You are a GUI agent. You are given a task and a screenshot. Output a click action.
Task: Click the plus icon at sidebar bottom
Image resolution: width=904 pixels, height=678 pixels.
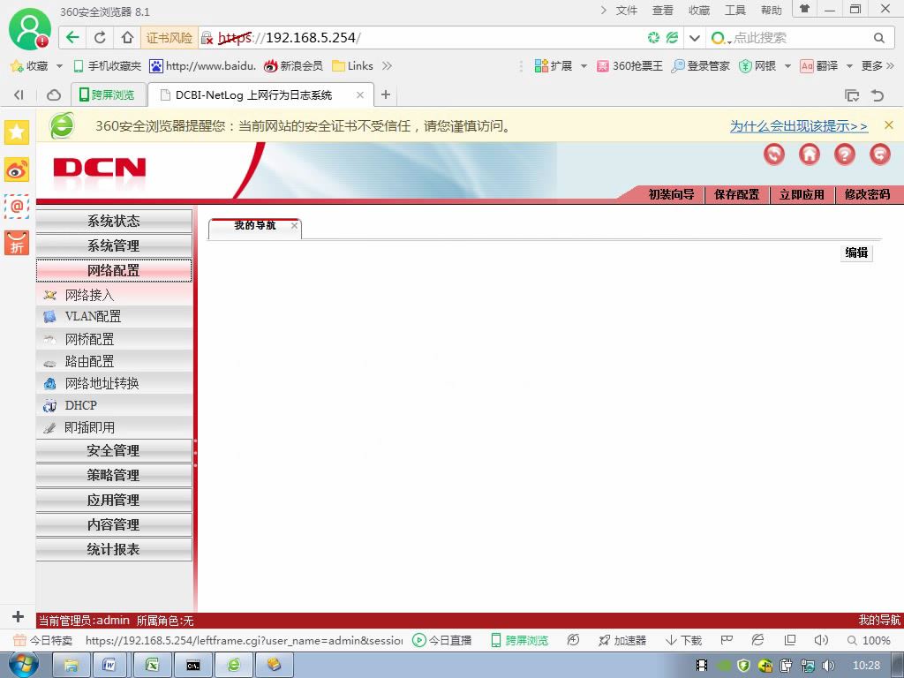coord(18,616)
